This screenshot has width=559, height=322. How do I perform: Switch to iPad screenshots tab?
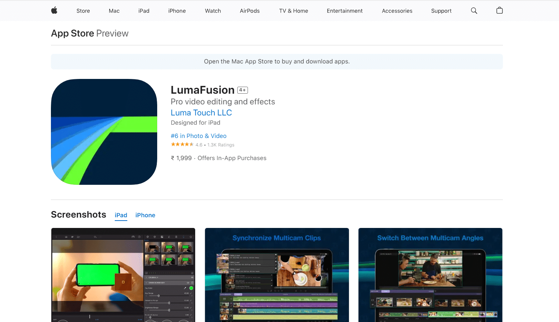121,215
